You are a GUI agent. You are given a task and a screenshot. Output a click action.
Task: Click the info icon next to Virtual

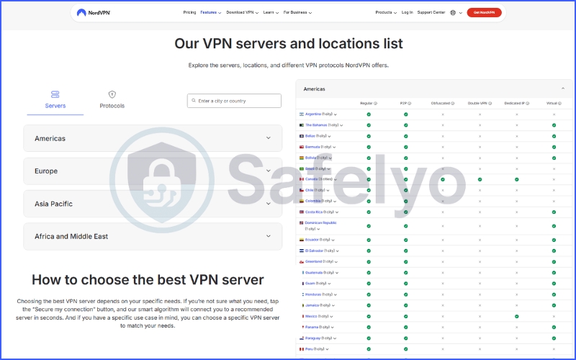point(560,104)
